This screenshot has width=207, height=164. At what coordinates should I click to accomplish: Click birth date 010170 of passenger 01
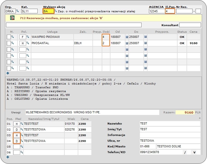pos(70,124)
